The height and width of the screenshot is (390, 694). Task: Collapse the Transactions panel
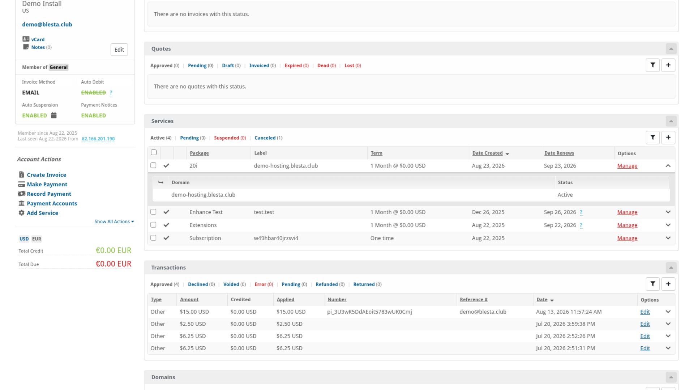(x=671, y=268)
